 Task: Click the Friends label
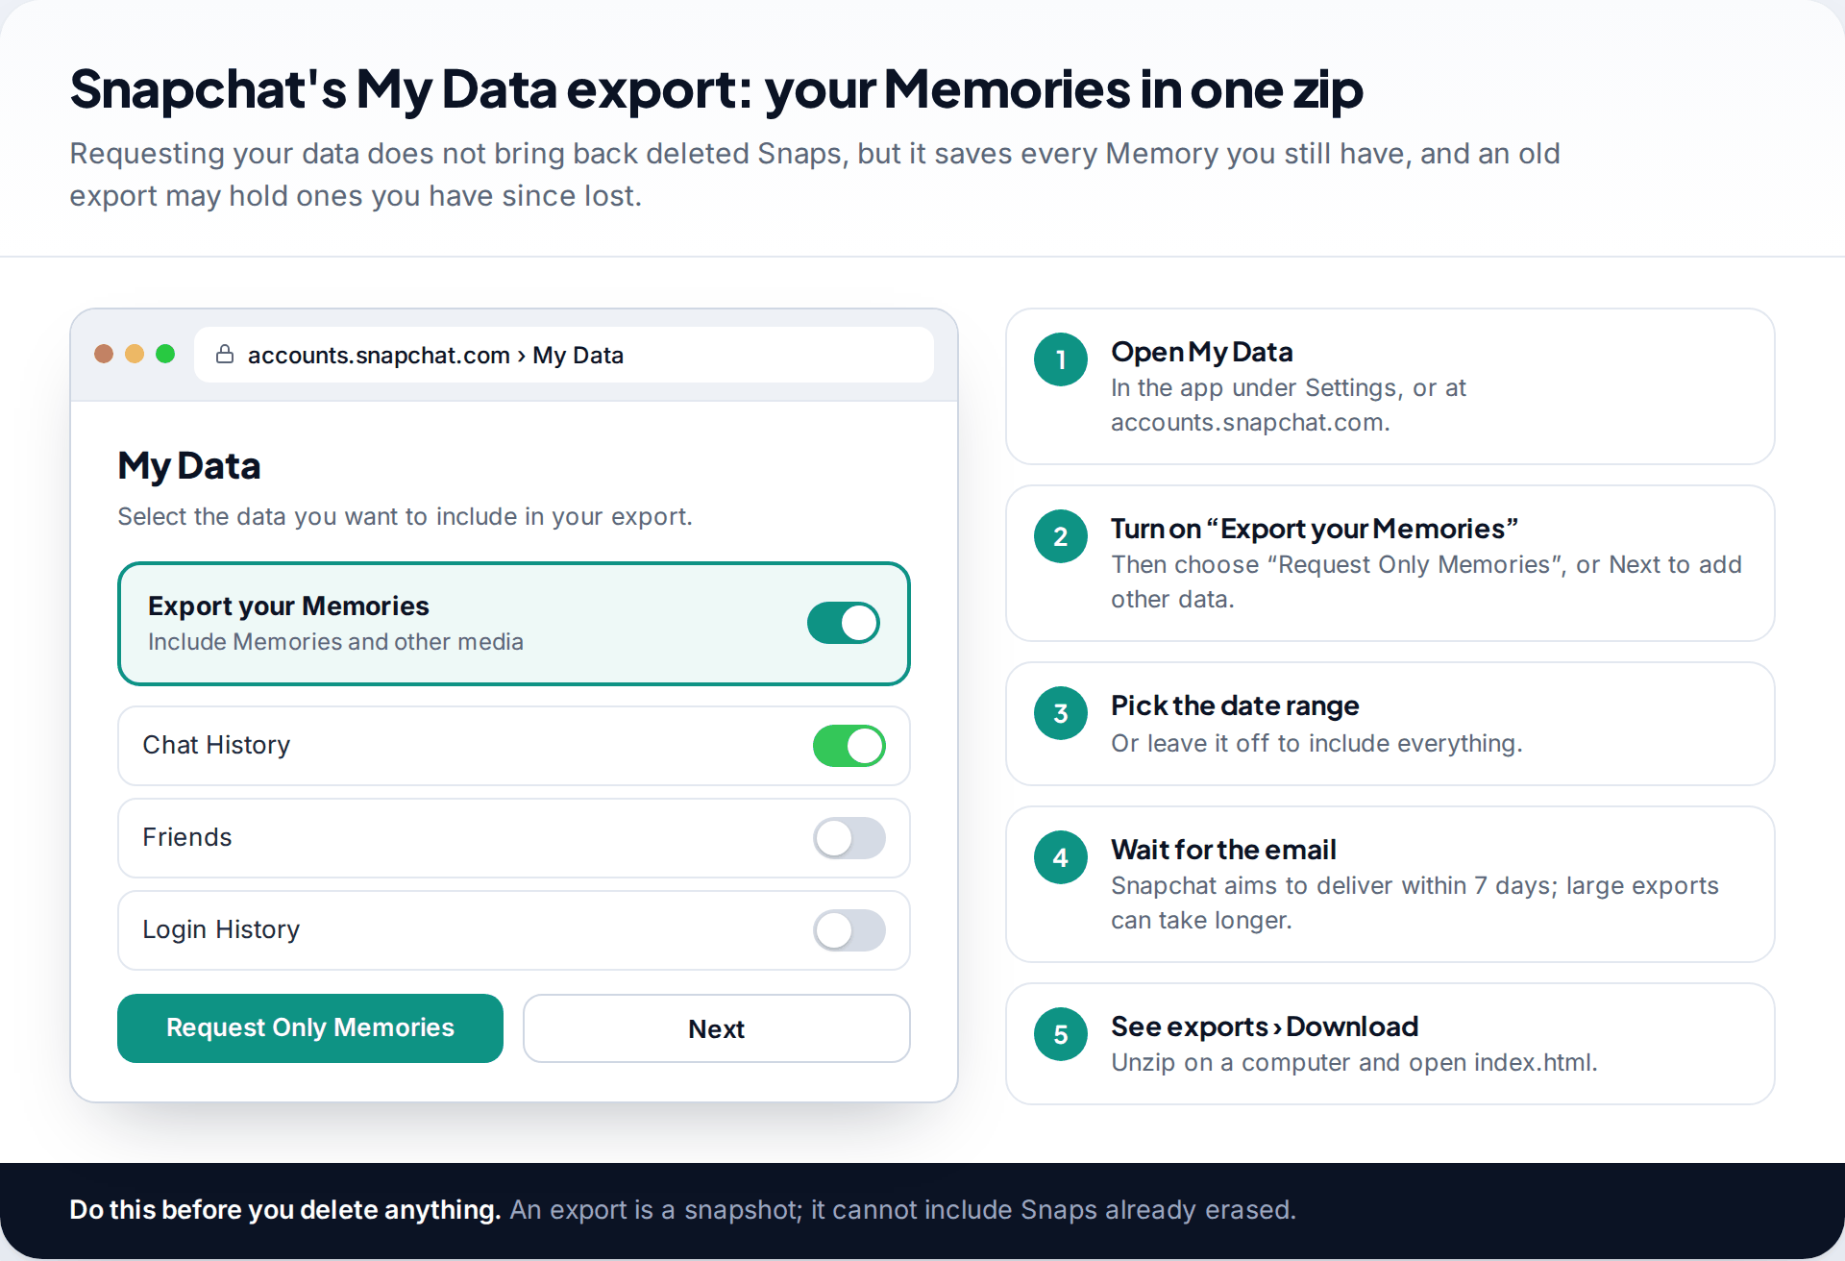[187, 837]
